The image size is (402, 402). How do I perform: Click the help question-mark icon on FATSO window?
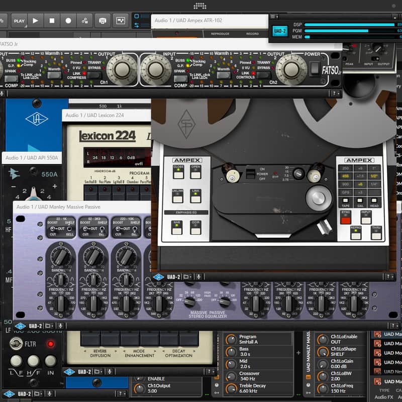coord(334,92)
